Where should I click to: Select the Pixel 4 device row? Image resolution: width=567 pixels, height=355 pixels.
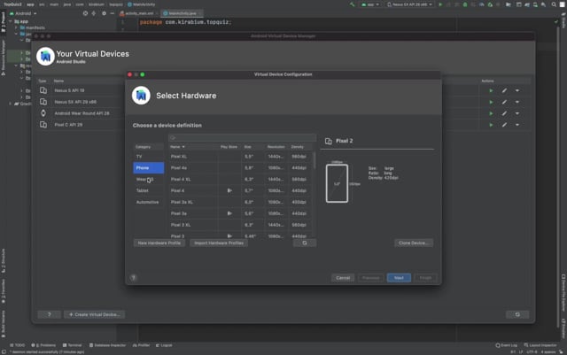tap(240, 190)
